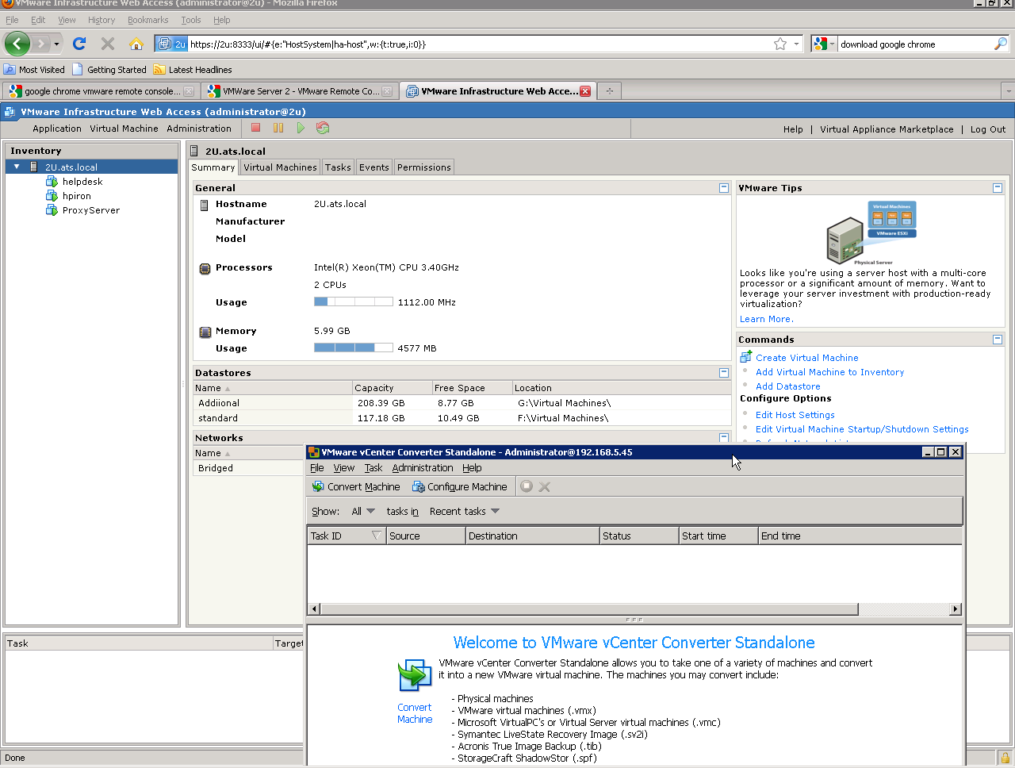The image size is (1015, 768).
Task: Switch to the Tasks tab
Action: click(338, 167)
